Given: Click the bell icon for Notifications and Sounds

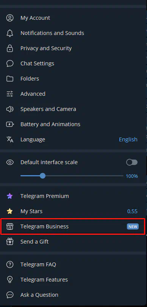Looking at the screenshot, I should click(10, 33).
